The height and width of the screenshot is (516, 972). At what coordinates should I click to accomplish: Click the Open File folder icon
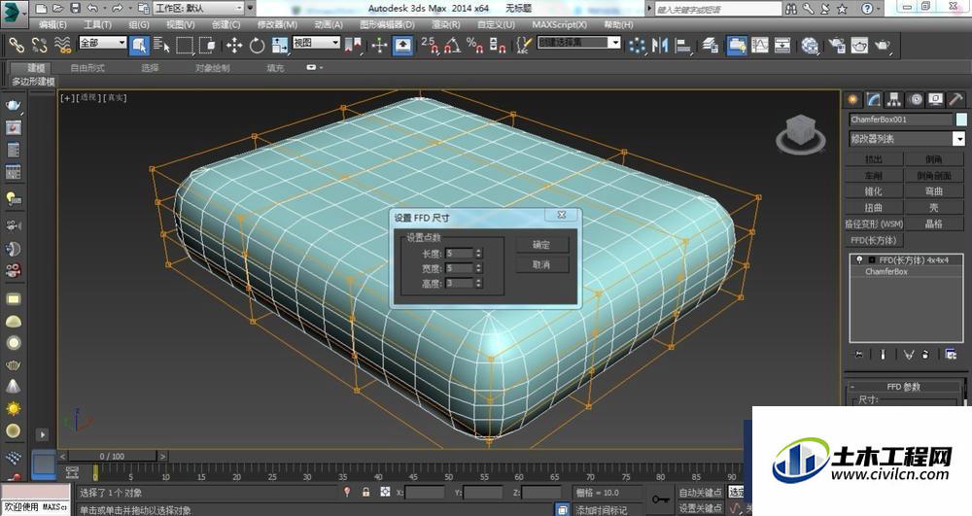tap(57, 8)
